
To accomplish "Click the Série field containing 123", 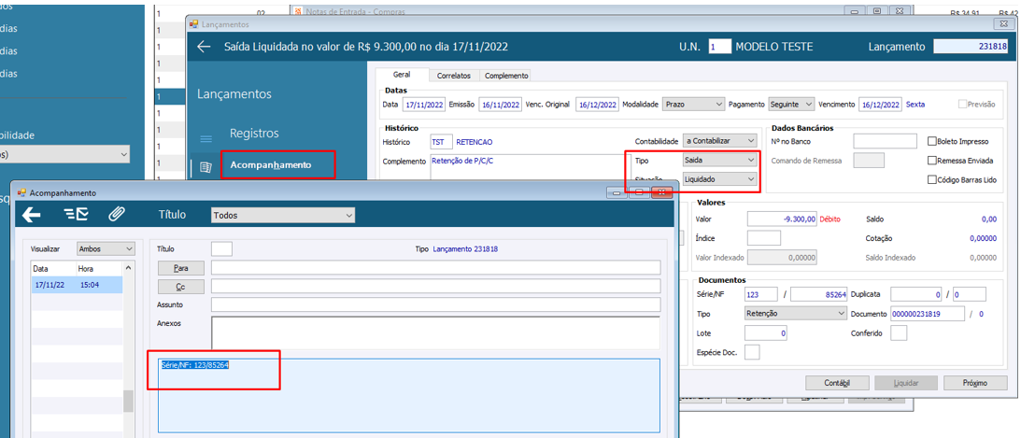I will pos(761,295).
